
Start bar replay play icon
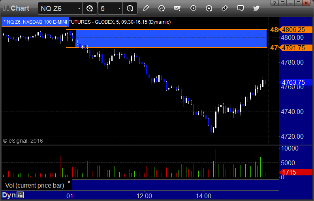tap(193, 8)
